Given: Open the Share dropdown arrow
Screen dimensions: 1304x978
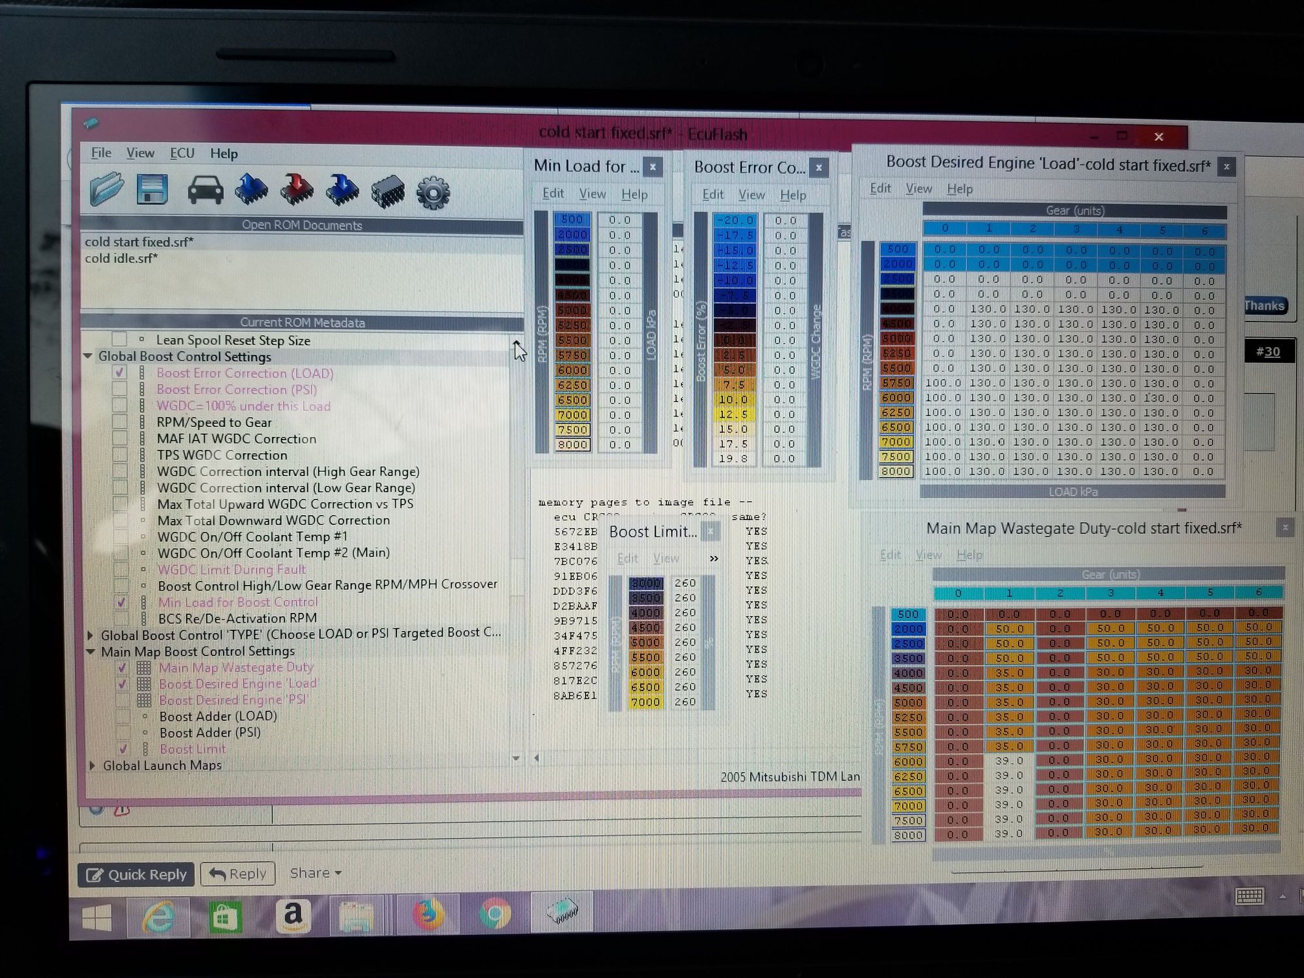Looking at the screenshot, I should (x=338, y=874).
